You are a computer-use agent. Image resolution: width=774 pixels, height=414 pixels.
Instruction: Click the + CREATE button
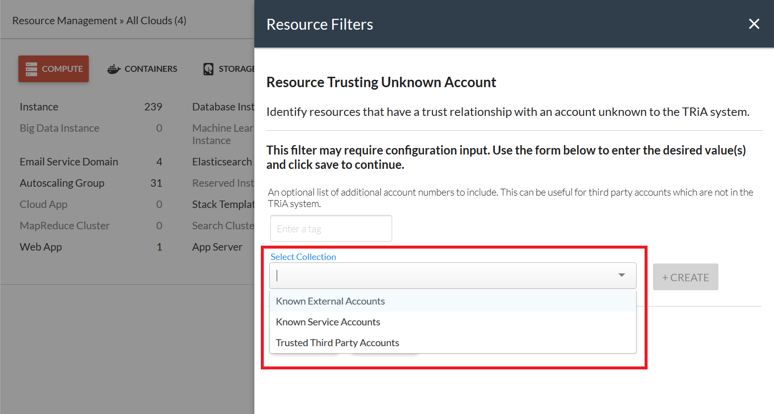(x=685, y=277)
